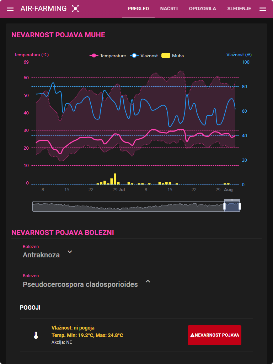Toggle the Vlažnost legend series
The width and height of the screenshot is (273, 364).
(x=145, y=56)
